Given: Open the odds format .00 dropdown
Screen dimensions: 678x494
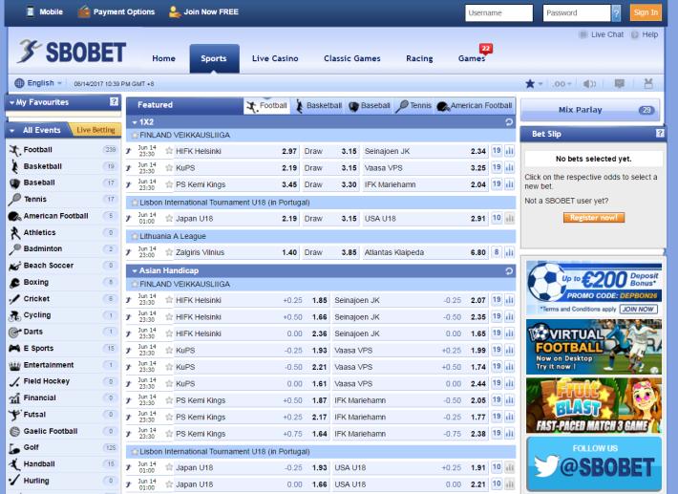Looking at the screenshot, I should (562, 84).
